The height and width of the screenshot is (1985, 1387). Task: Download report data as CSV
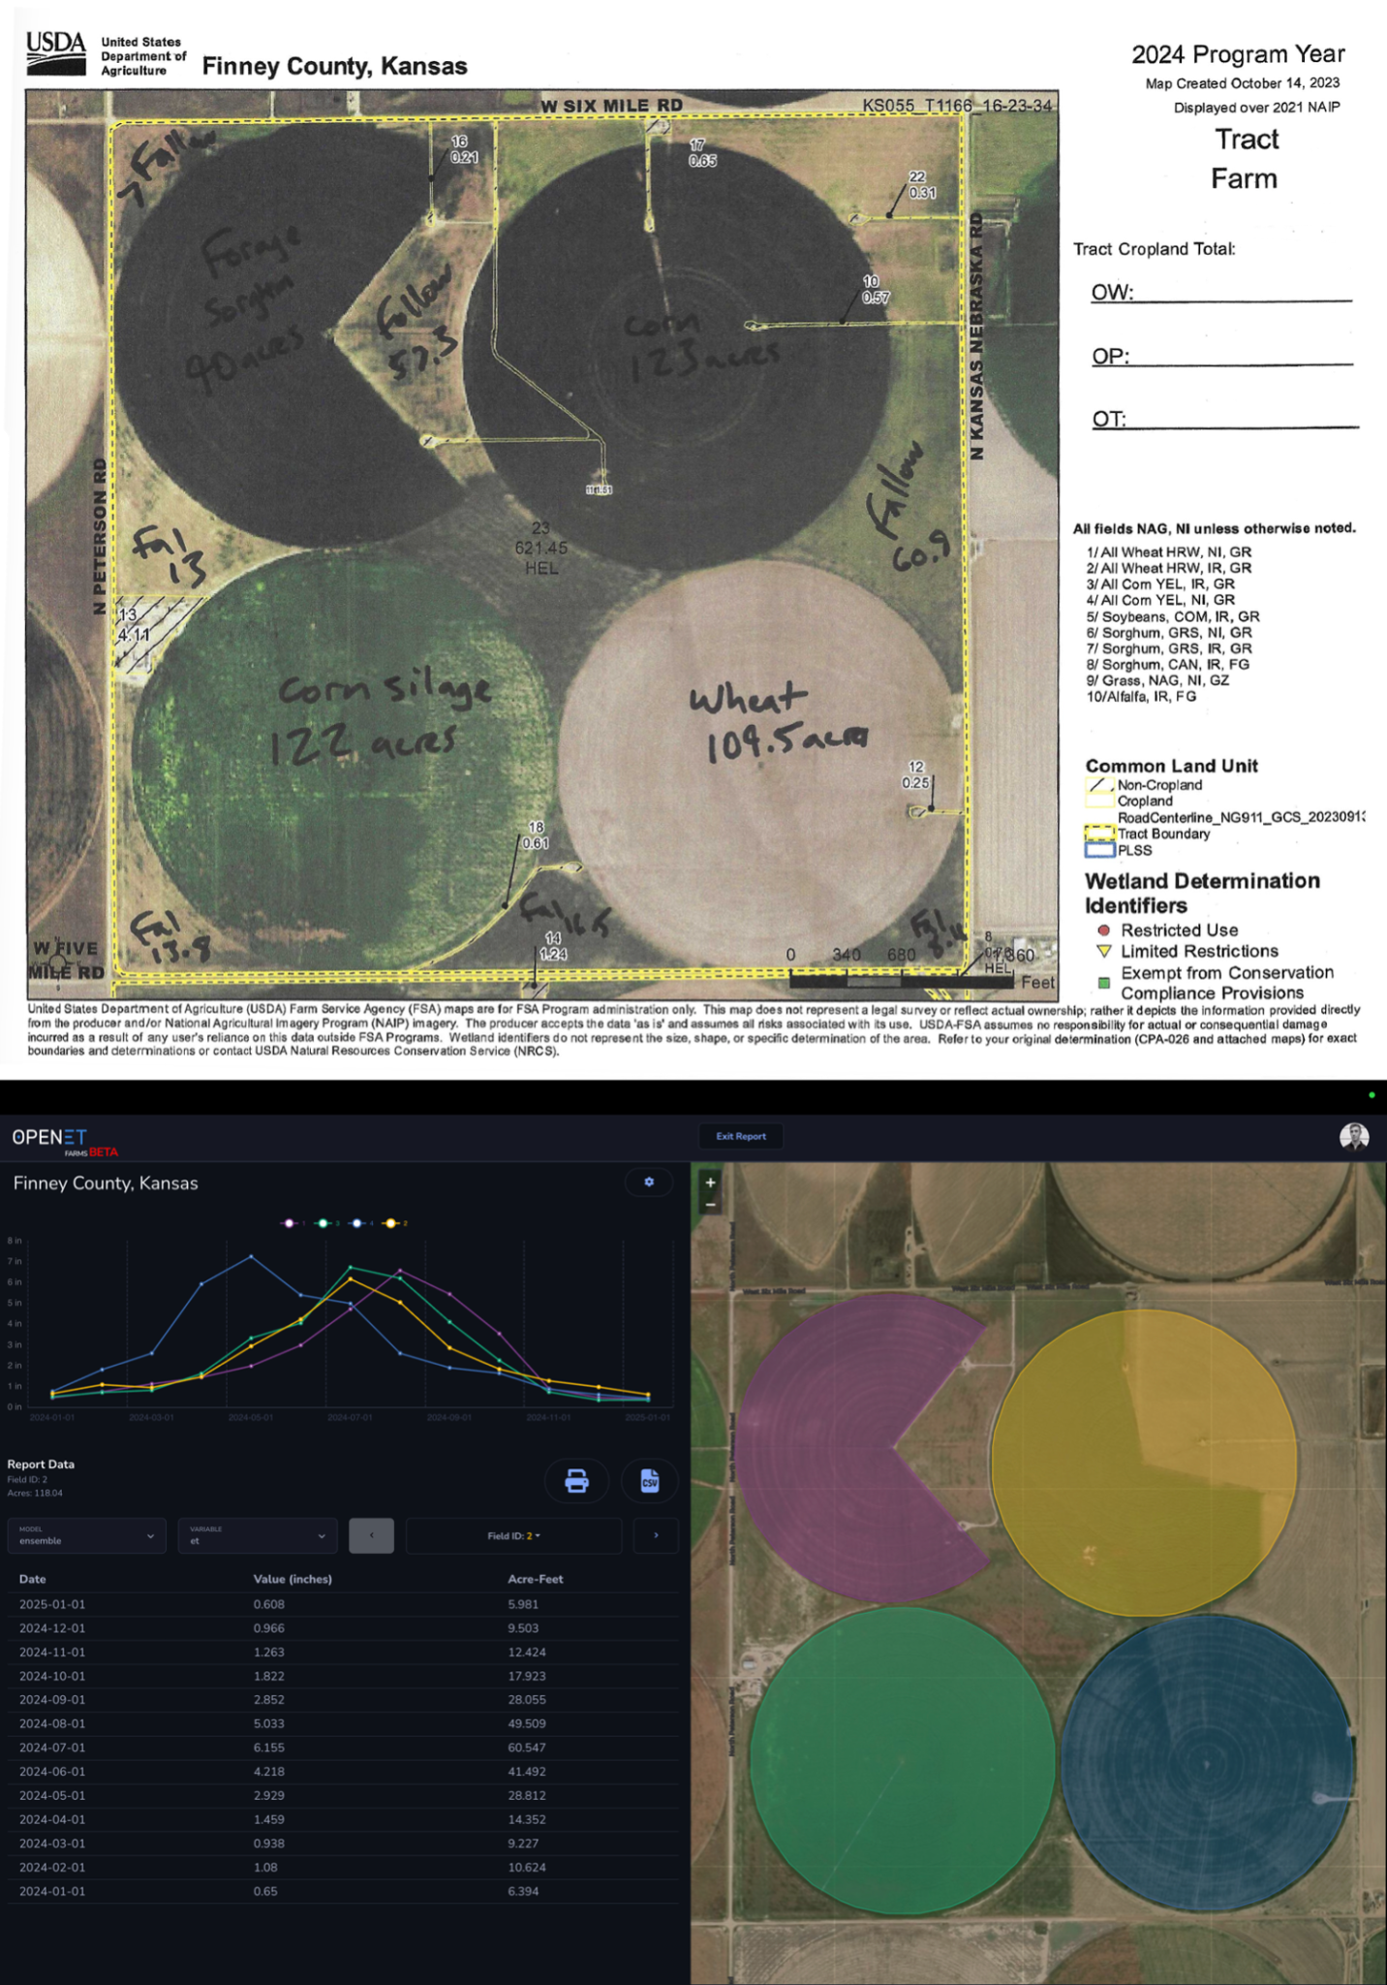click(649, 1481)
